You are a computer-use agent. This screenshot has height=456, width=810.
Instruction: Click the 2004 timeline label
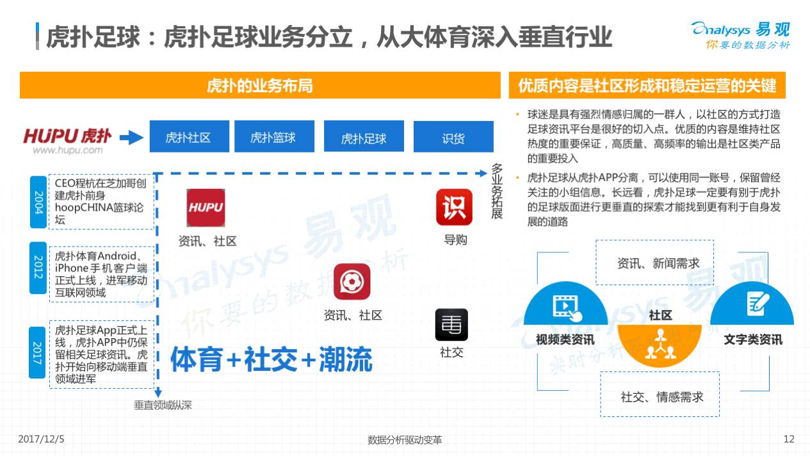[38, 201]
